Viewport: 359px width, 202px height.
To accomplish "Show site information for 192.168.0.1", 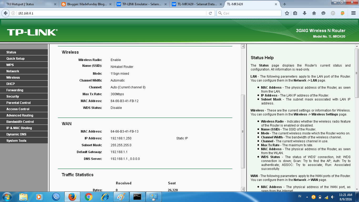I will click(13, 13).
